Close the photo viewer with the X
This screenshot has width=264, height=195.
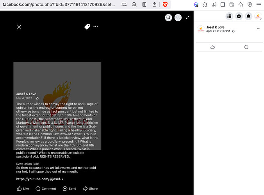[19, 27]
